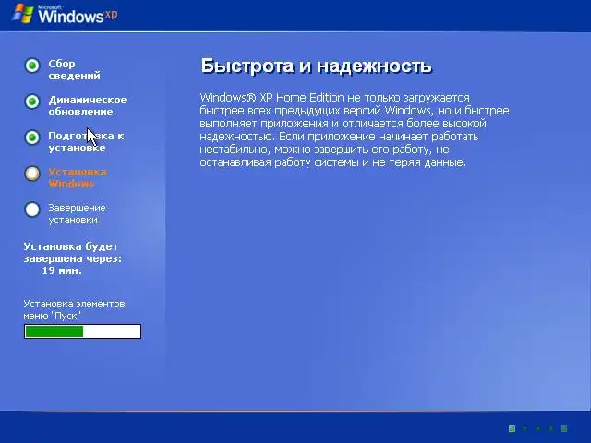Click the white indicator beside Завершение установки
The height and width of the screenshot is (443, 591).
click(x=32, y=210)
